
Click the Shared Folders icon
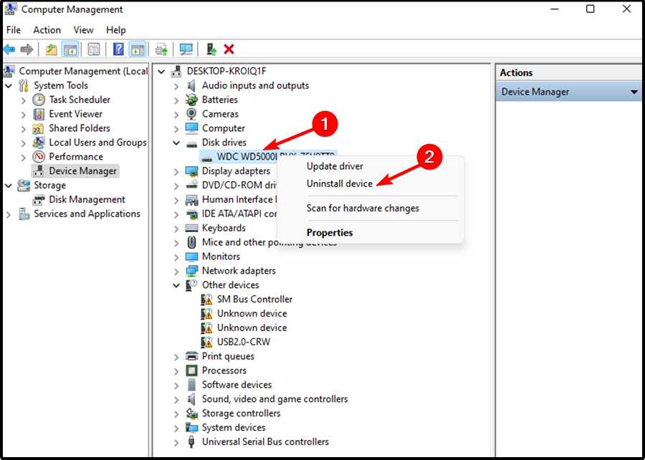[39, 128]
